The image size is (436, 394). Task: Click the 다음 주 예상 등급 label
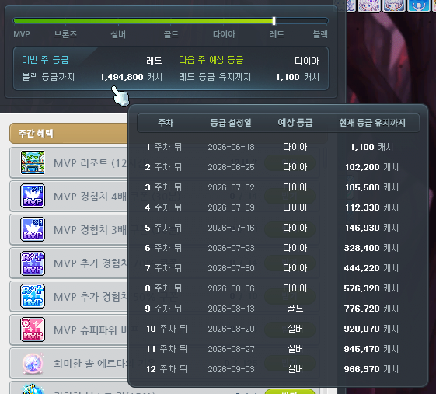pyautogui.click(x=211, y=60)
